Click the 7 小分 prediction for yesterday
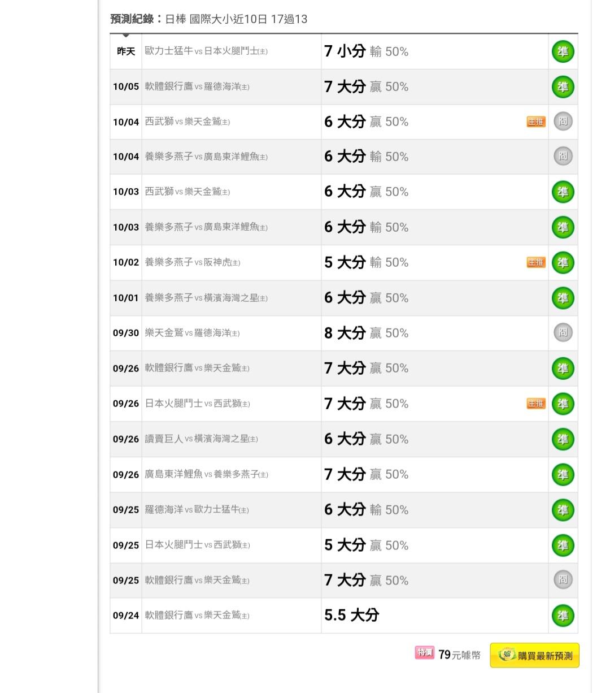The width and height of the screenshot is (610, 693). pos(345,51)
